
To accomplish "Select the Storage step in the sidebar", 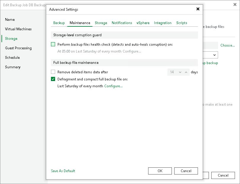I will pyautogui.click(x=11, y=39).
